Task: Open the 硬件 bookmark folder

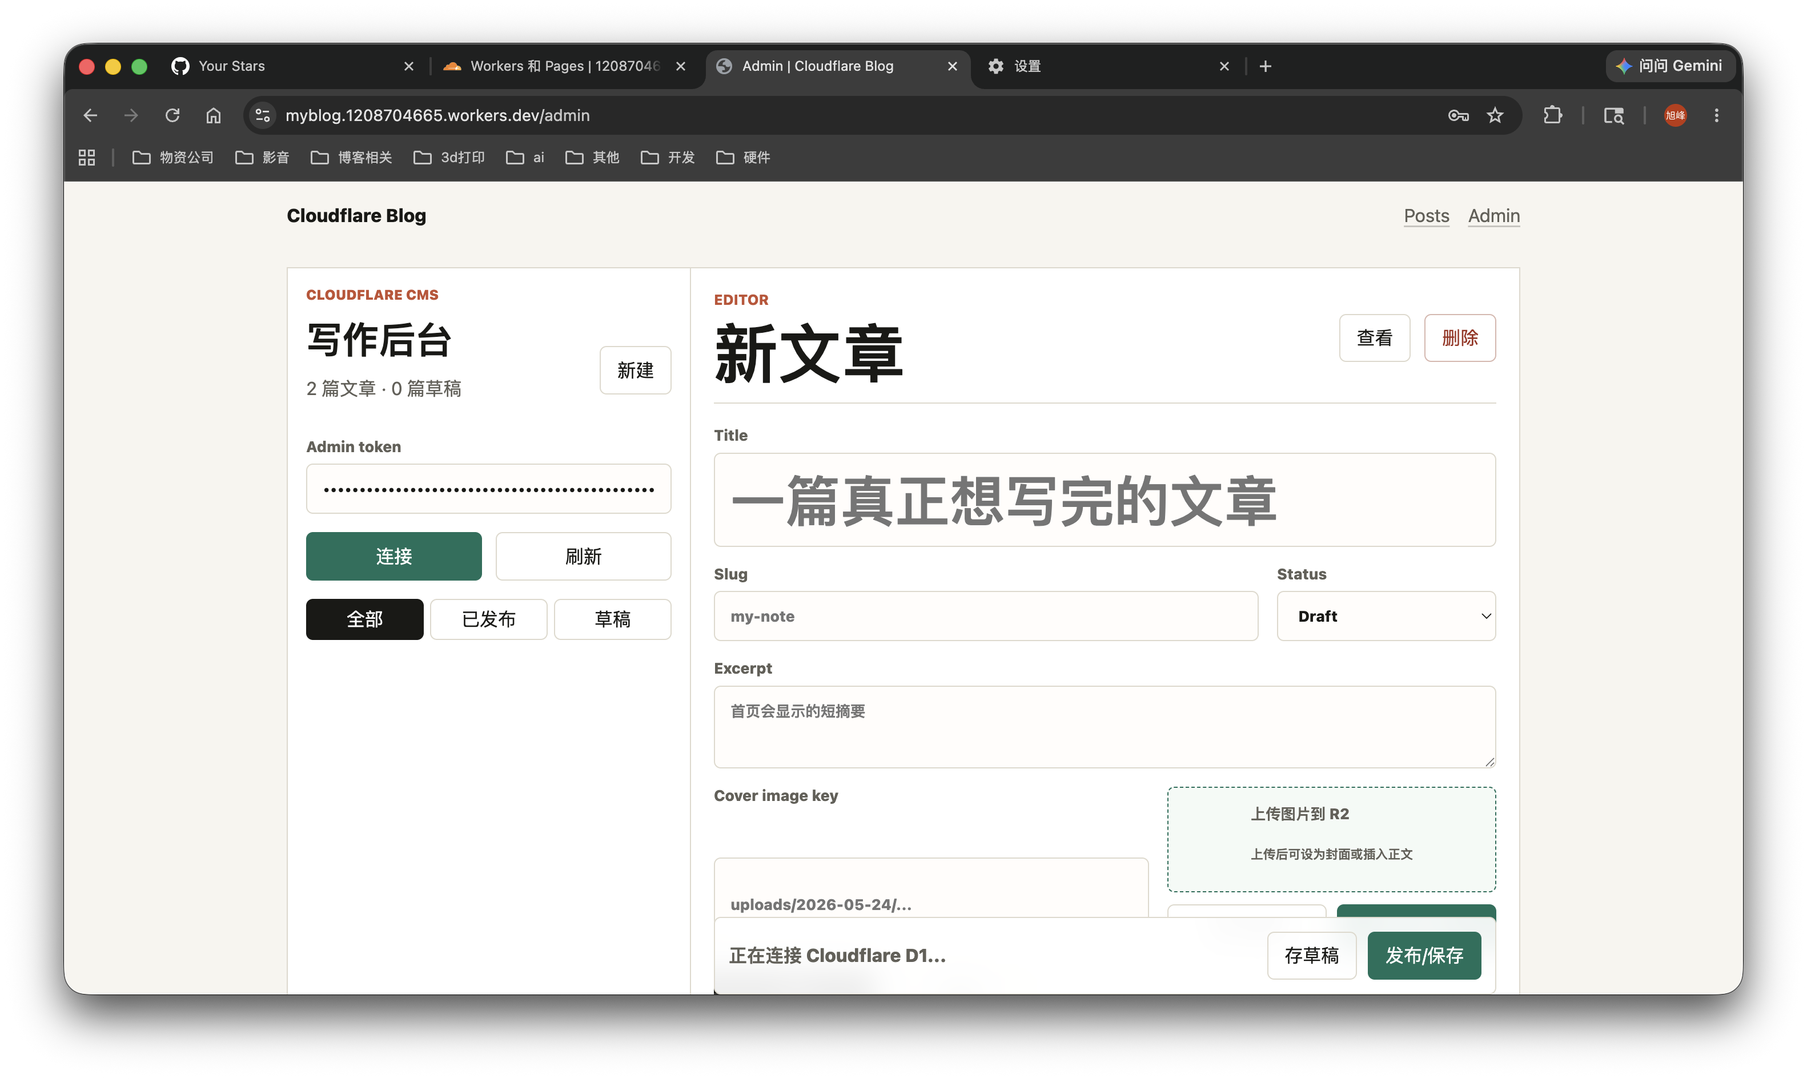Action: tap(743, 158)
